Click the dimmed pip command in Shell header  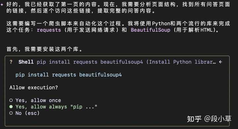click(90, 62)
